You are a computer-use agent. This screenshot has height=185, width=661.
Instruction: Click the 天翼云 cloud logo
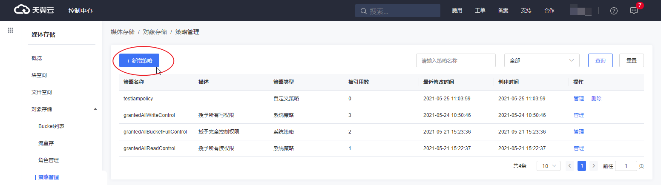(x=34, y=10)
